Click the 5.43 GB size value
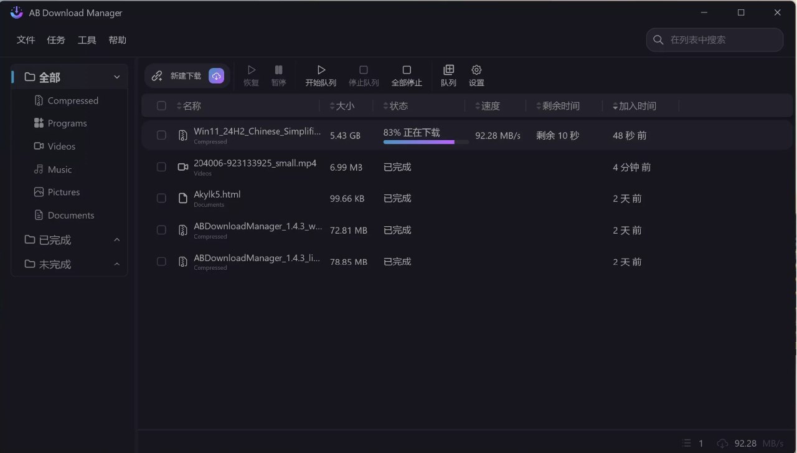This screenshot has height=453, width=797. (345, 135)
